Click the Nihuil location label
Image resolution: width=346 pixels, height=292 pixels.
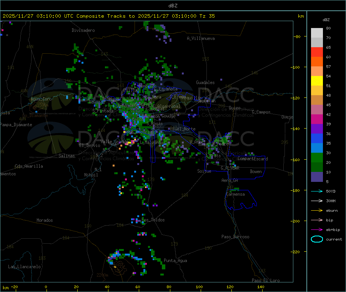91,175
